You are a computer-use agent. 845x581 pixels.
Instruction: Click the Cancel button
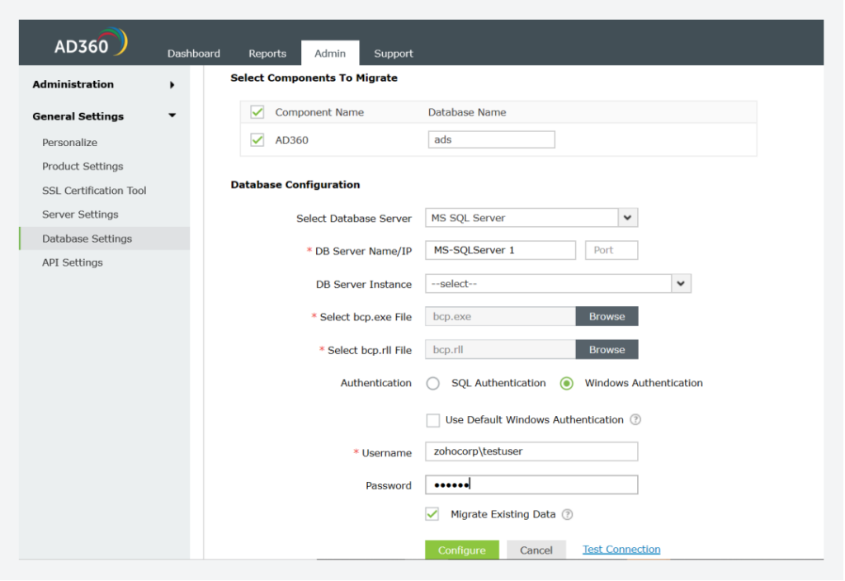(x=536, y=550)
